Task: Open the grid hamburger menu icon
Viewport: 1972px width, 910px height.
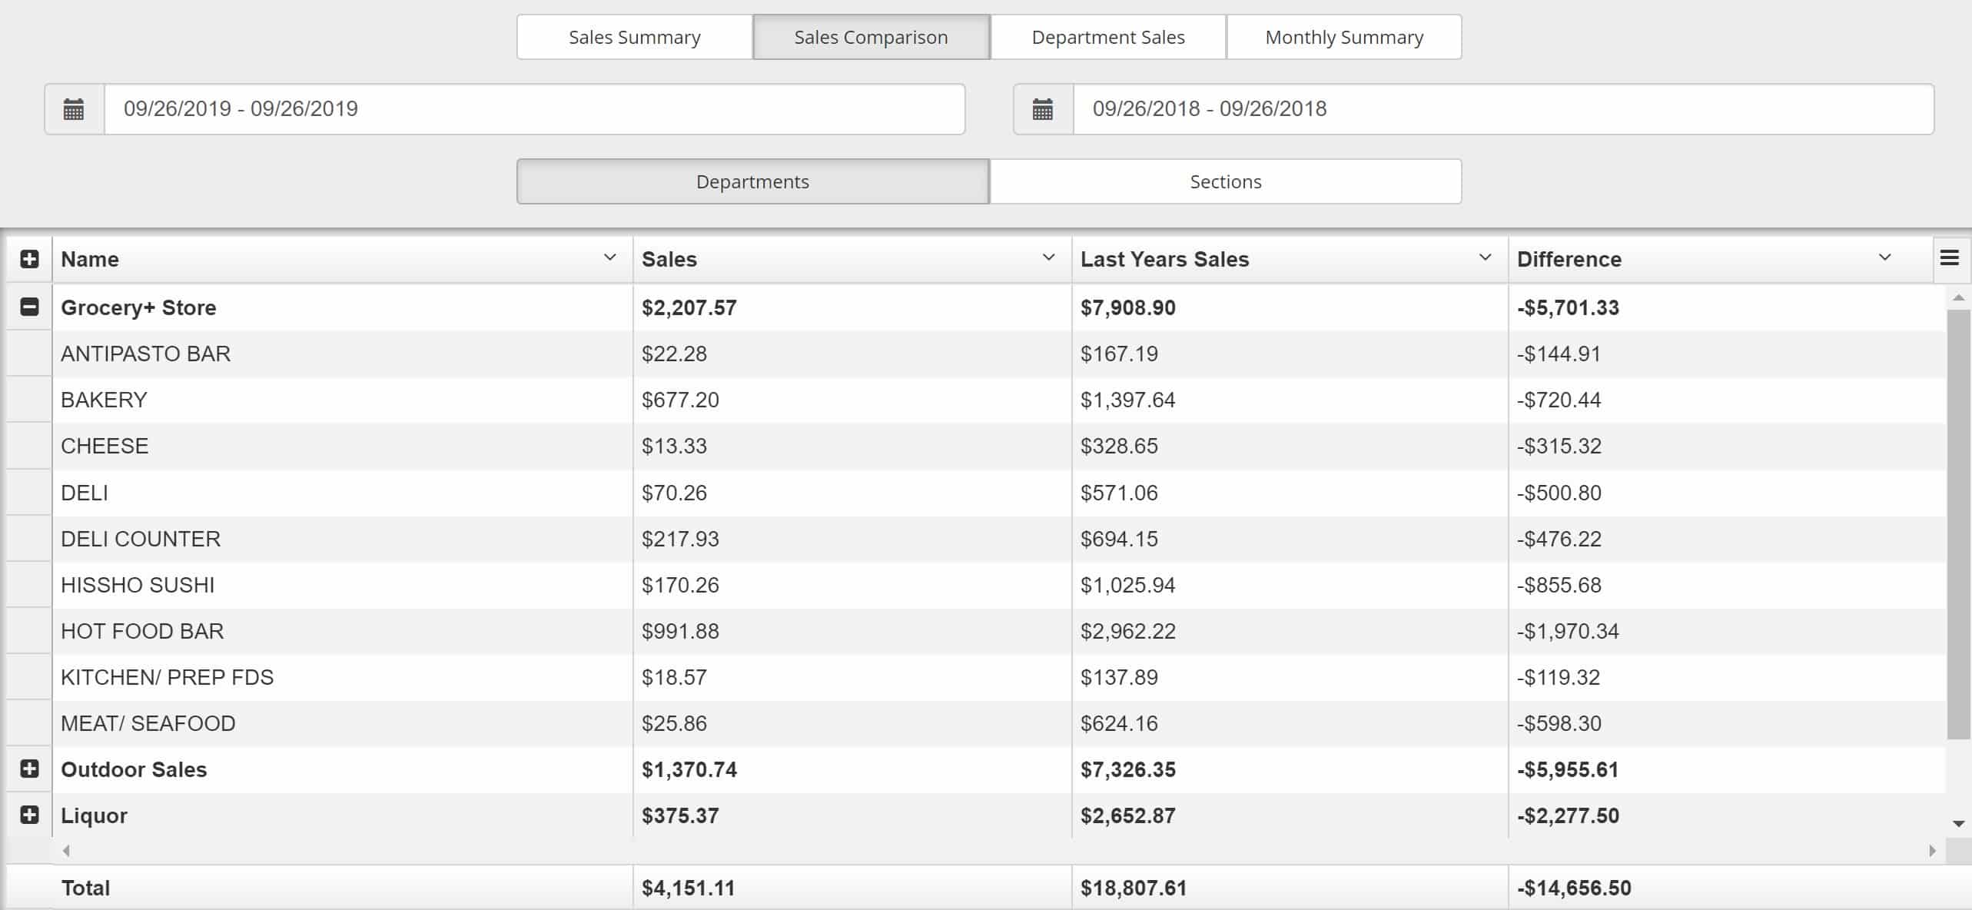Action: [x=1949, y=258]
